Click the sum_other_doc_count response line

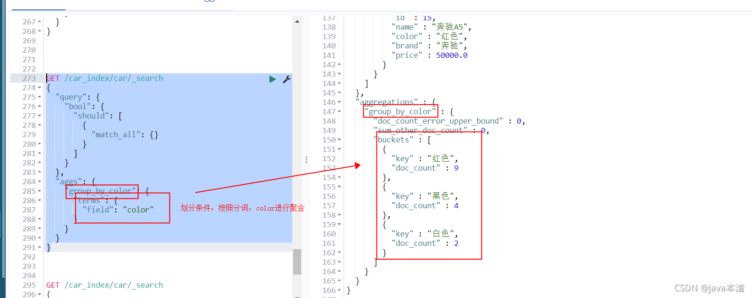tap(432, 131)
